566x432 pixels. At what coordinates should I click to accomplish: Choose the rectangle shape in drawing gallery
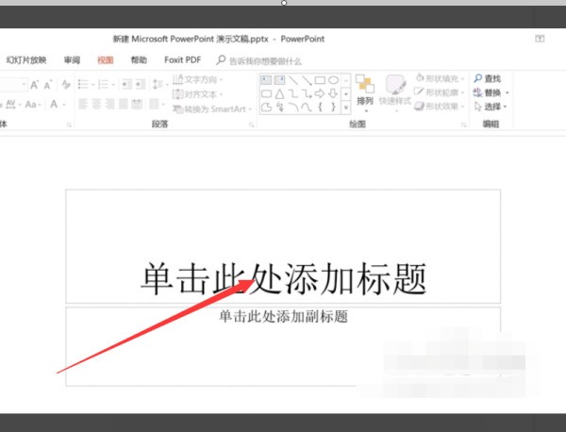coord(320,80)
